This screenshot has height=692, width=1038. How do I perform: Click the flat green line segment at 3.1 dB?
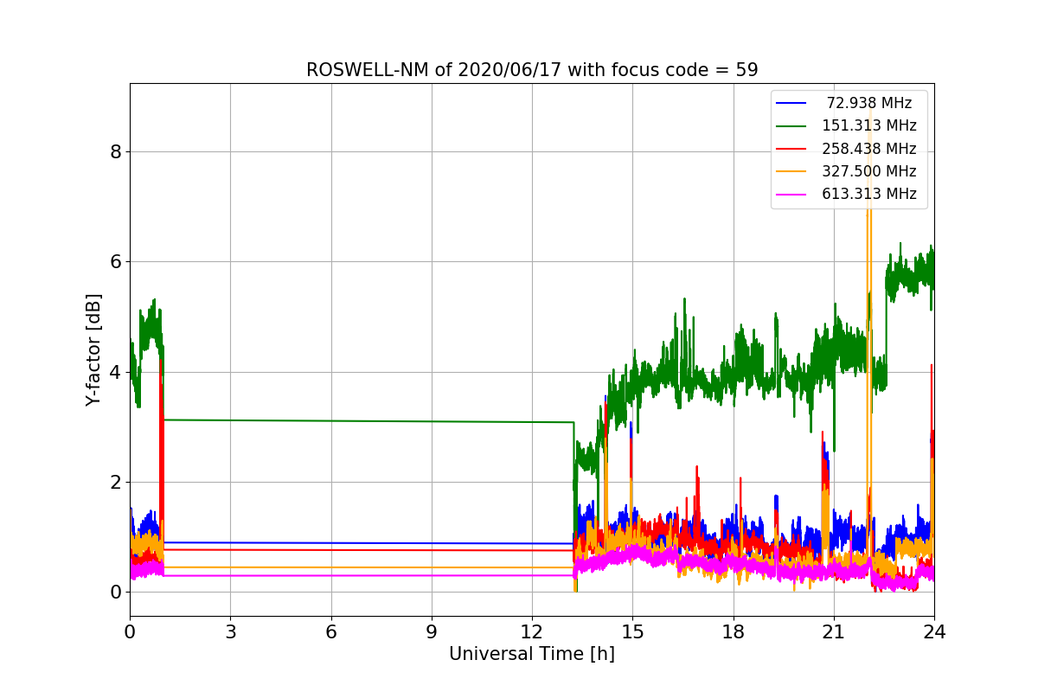coord(368,421)
